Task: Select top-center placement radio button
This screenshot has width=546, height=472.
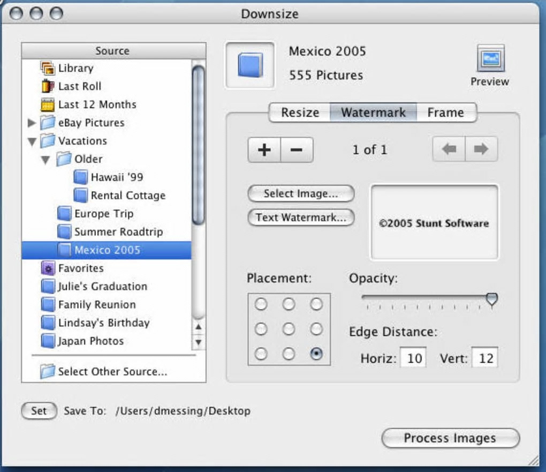Action: 289,304
